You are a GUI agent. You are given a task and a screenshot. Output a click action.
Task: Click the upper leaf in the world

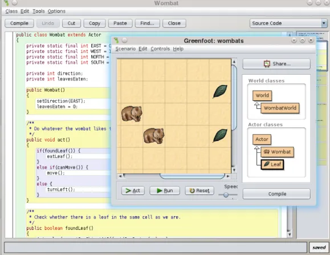(220, 91)
